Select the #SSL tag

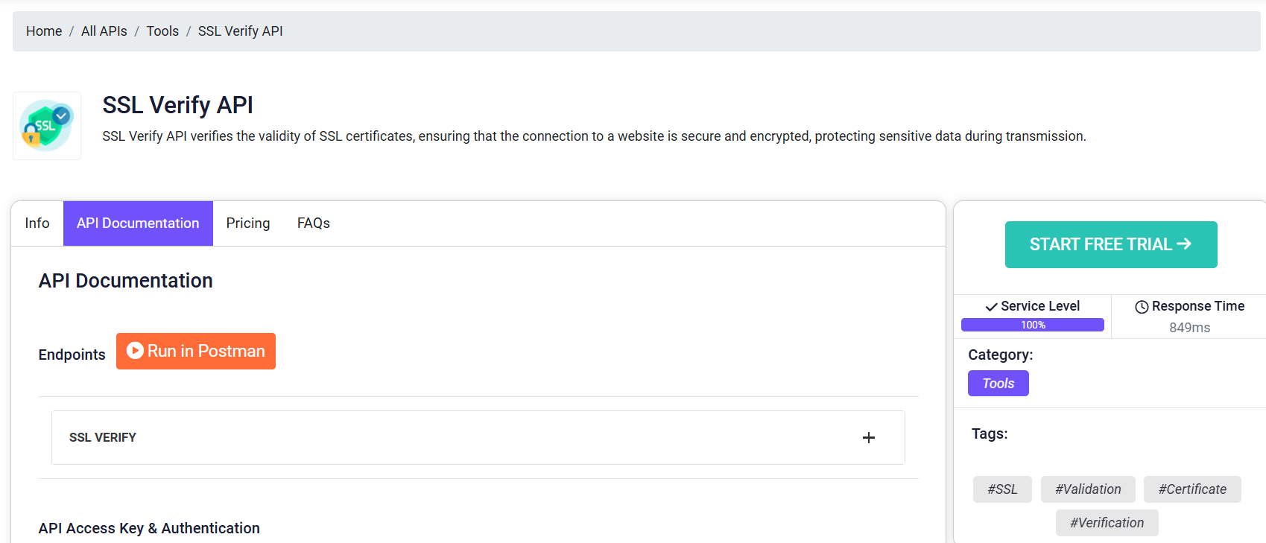point(1002,489)
